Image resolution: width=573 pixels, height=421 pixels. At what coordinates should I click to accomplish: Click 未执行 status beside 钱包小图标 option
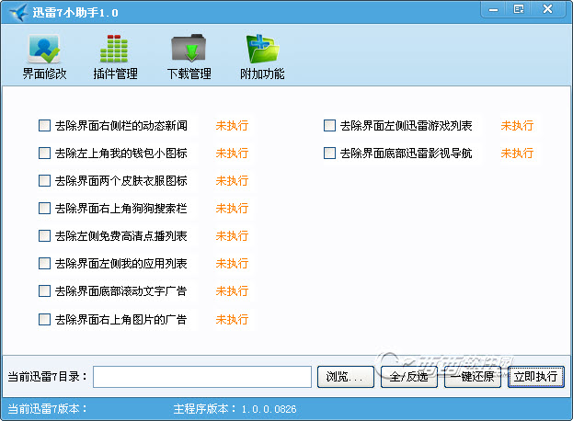[x=232, y=153]
